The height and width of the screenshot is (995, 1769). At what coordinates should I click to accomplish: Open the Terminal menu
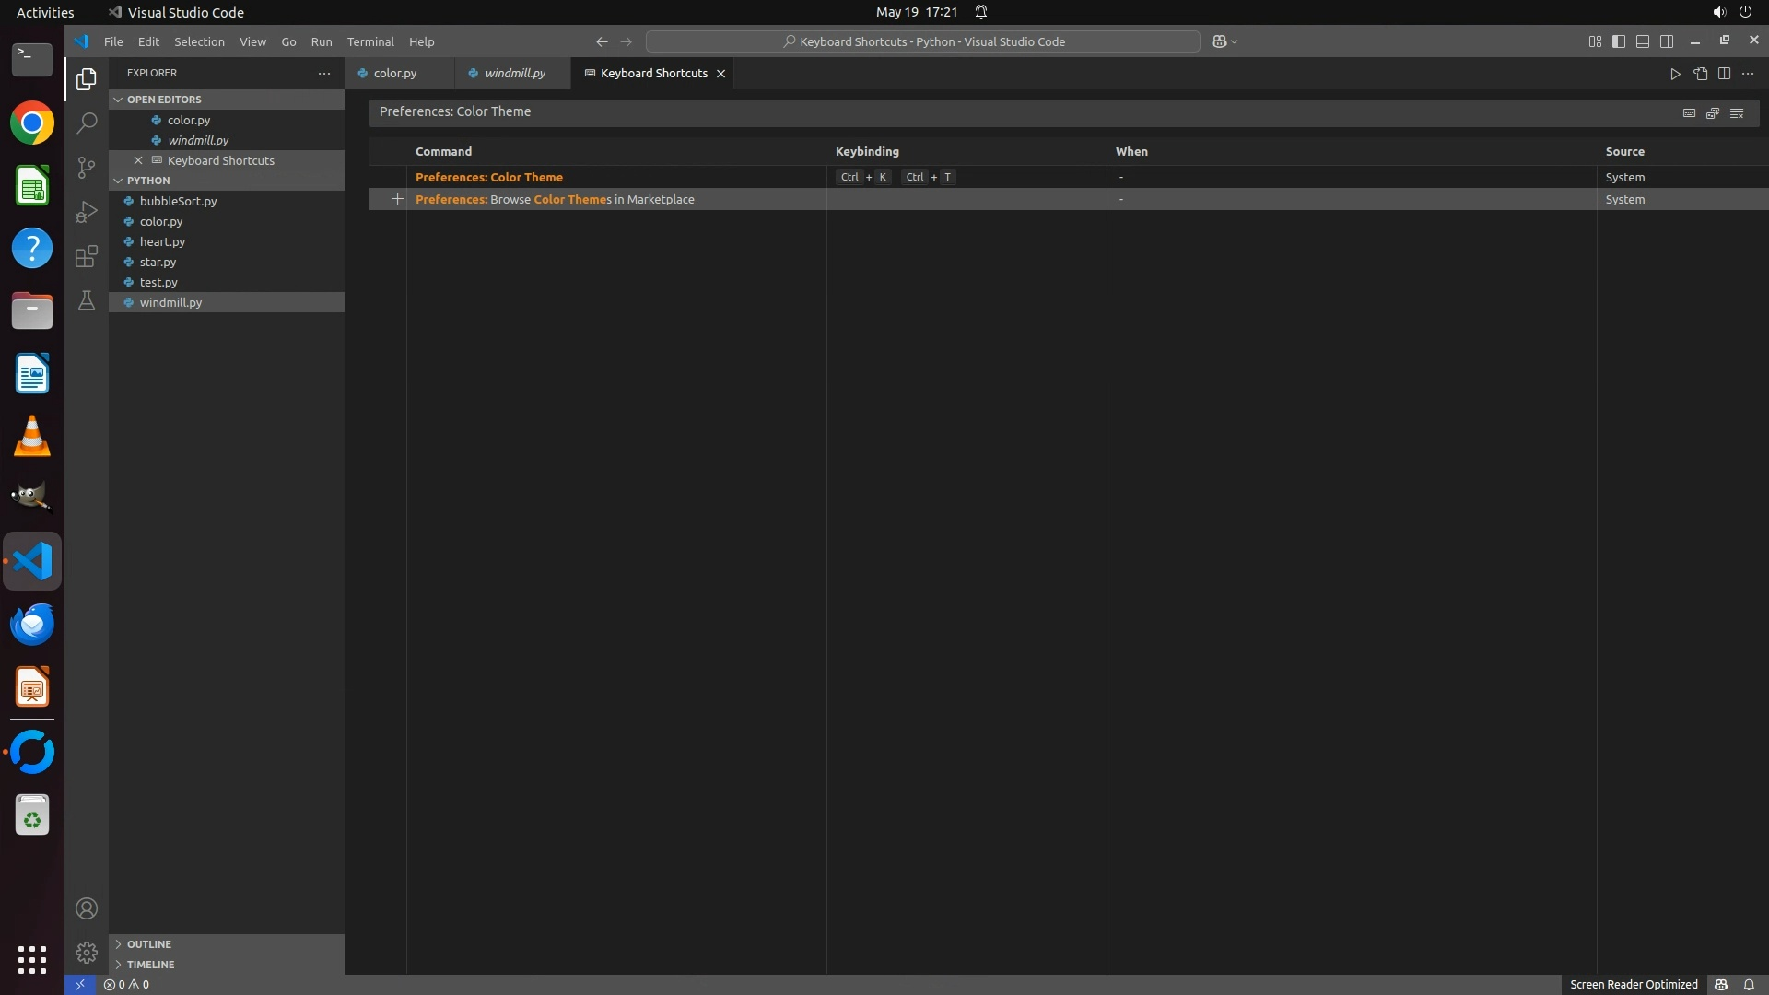[370, 41]
